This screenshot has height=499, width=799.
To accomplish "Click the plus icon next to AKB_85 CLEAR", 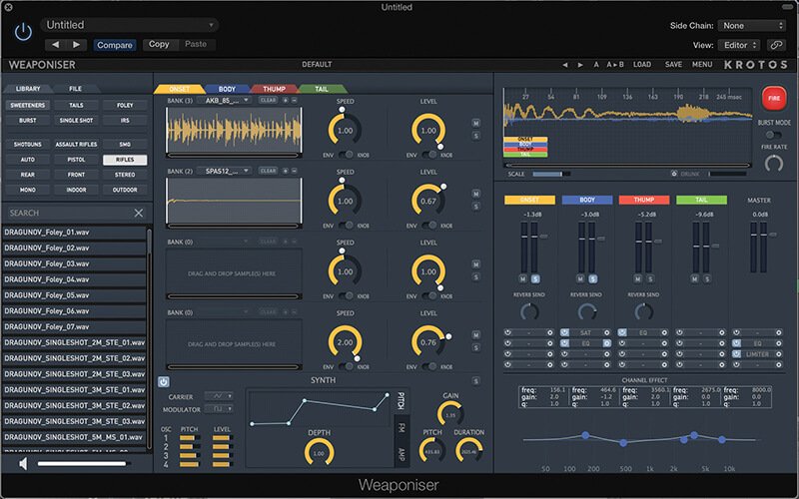I will point(286,101).
